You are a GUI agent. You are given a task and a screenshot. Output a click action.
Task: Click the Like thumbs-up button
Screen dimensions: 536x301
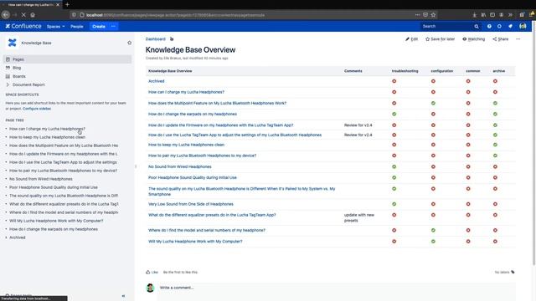tap(152, 272)
